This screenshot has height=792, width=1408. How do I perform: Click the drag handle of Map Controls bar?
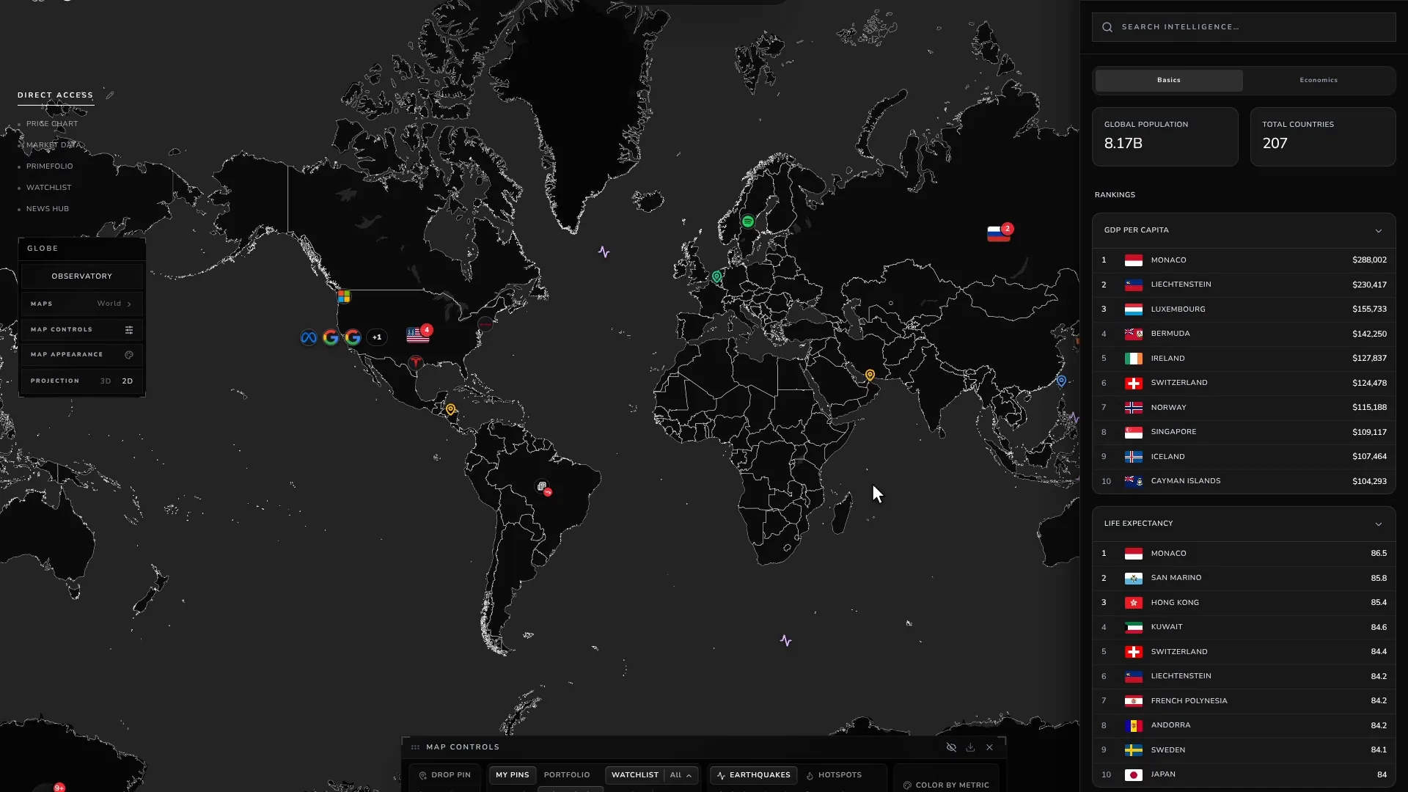pos(415,747)
